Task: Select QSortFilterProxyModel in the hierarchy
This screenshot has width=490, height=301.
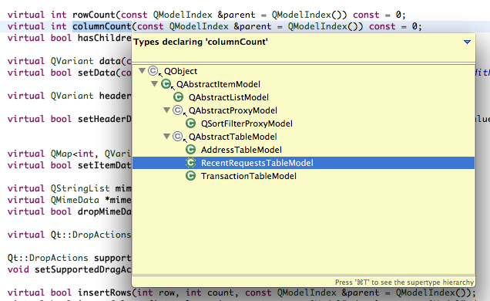Action: coord(247,124)
